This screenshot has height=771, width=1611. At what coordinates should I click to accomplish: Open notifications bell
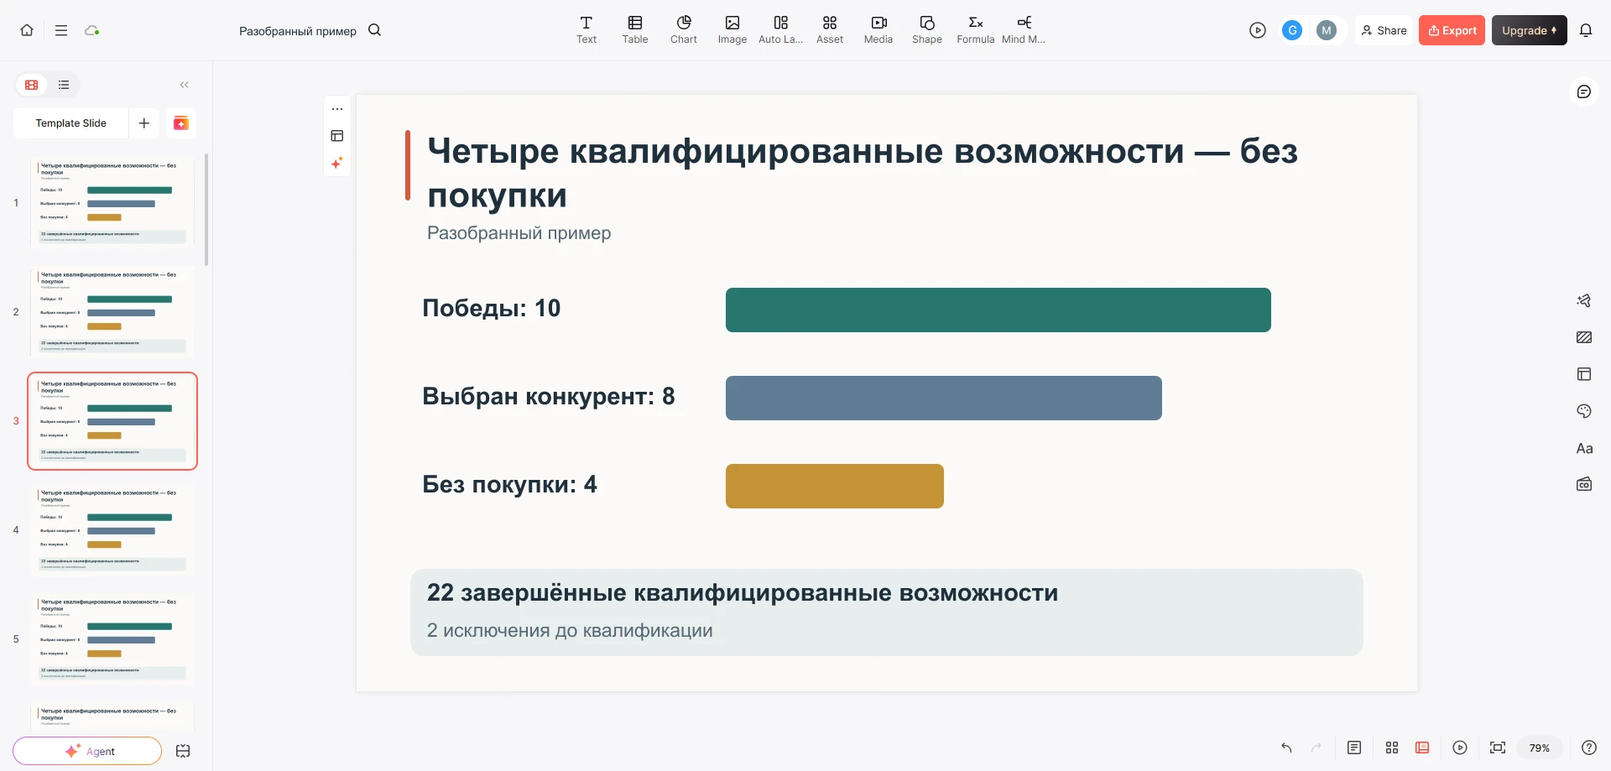pos(1586,30)
